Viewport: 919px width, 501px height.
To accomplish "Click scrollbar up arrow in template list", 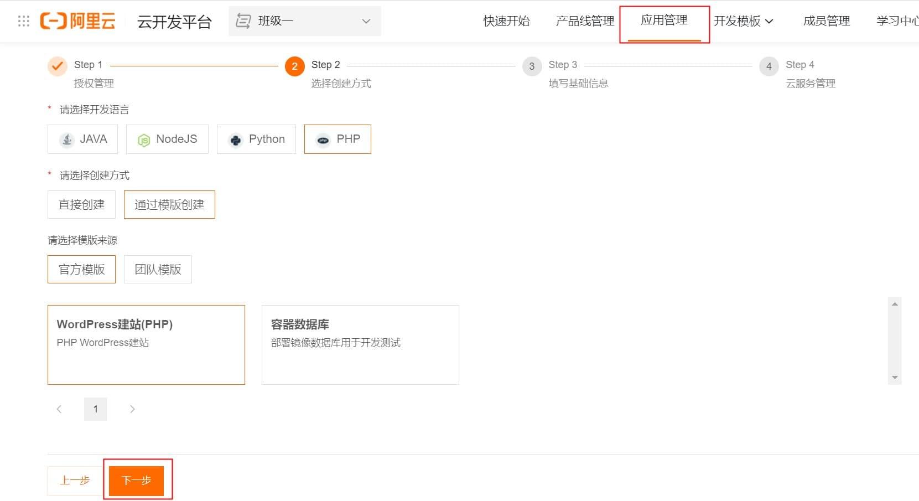I will (895, 304).
